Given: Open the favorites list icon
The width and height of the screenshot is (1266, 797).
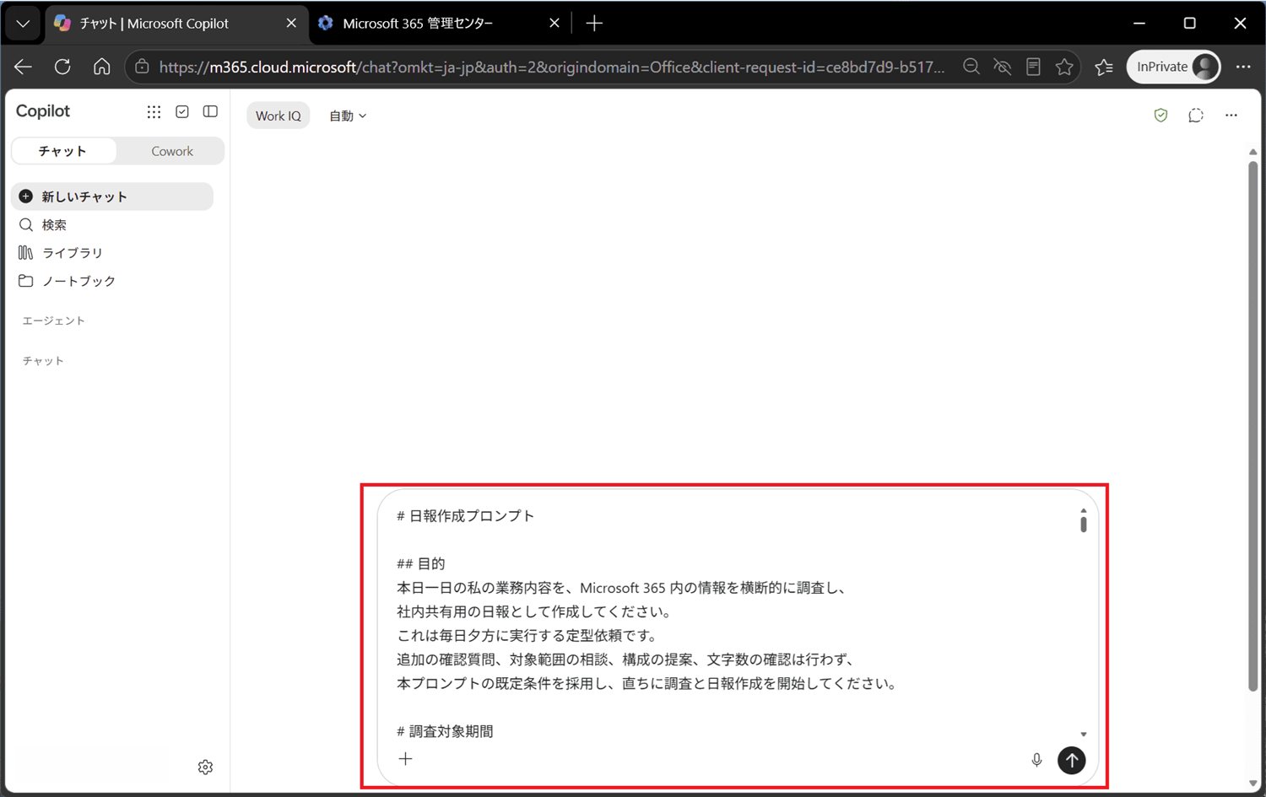Looking at the screenshot, I should point(1104,67).
